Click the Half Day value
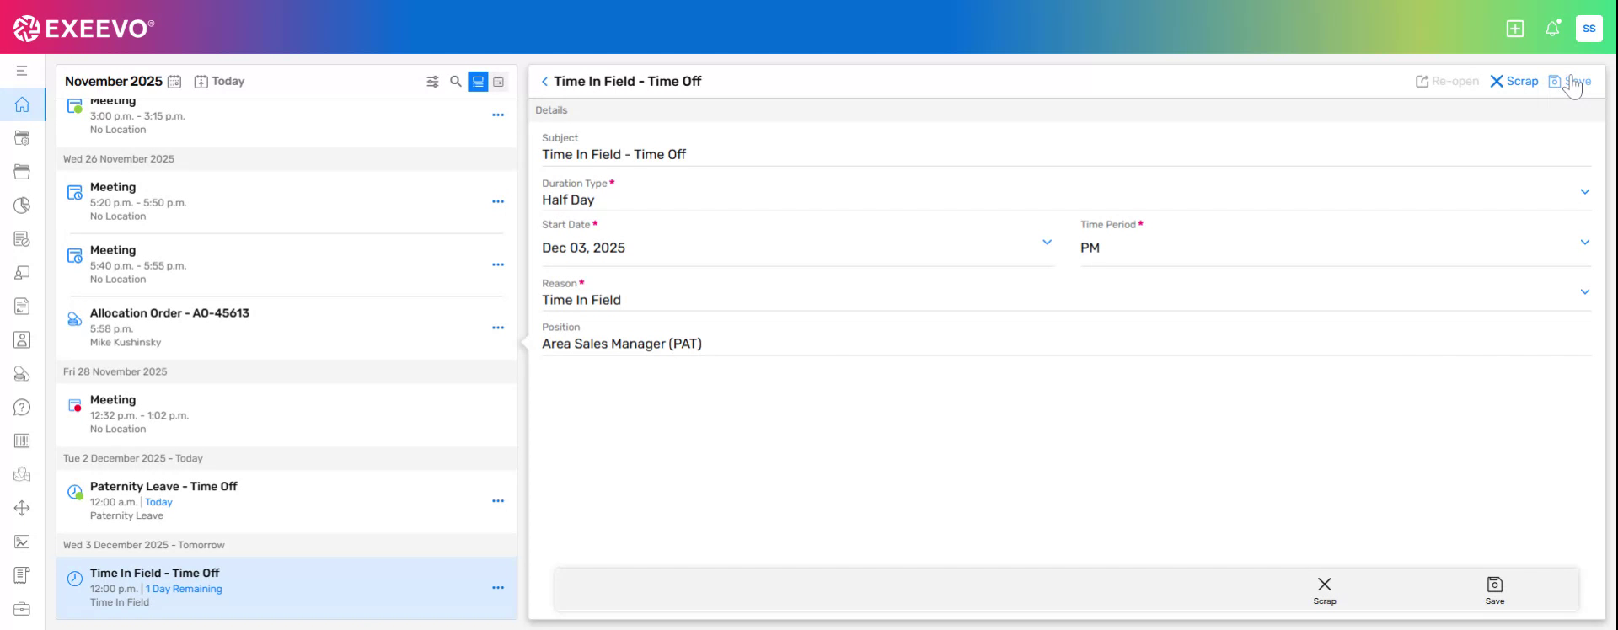1618x630 pixels. (568, 200)
